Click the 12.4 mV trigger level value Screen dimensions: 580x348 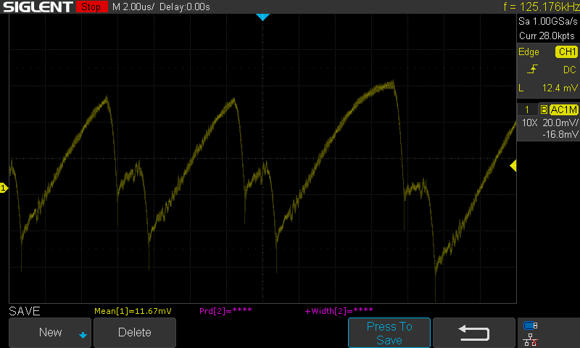click(558, 88)
